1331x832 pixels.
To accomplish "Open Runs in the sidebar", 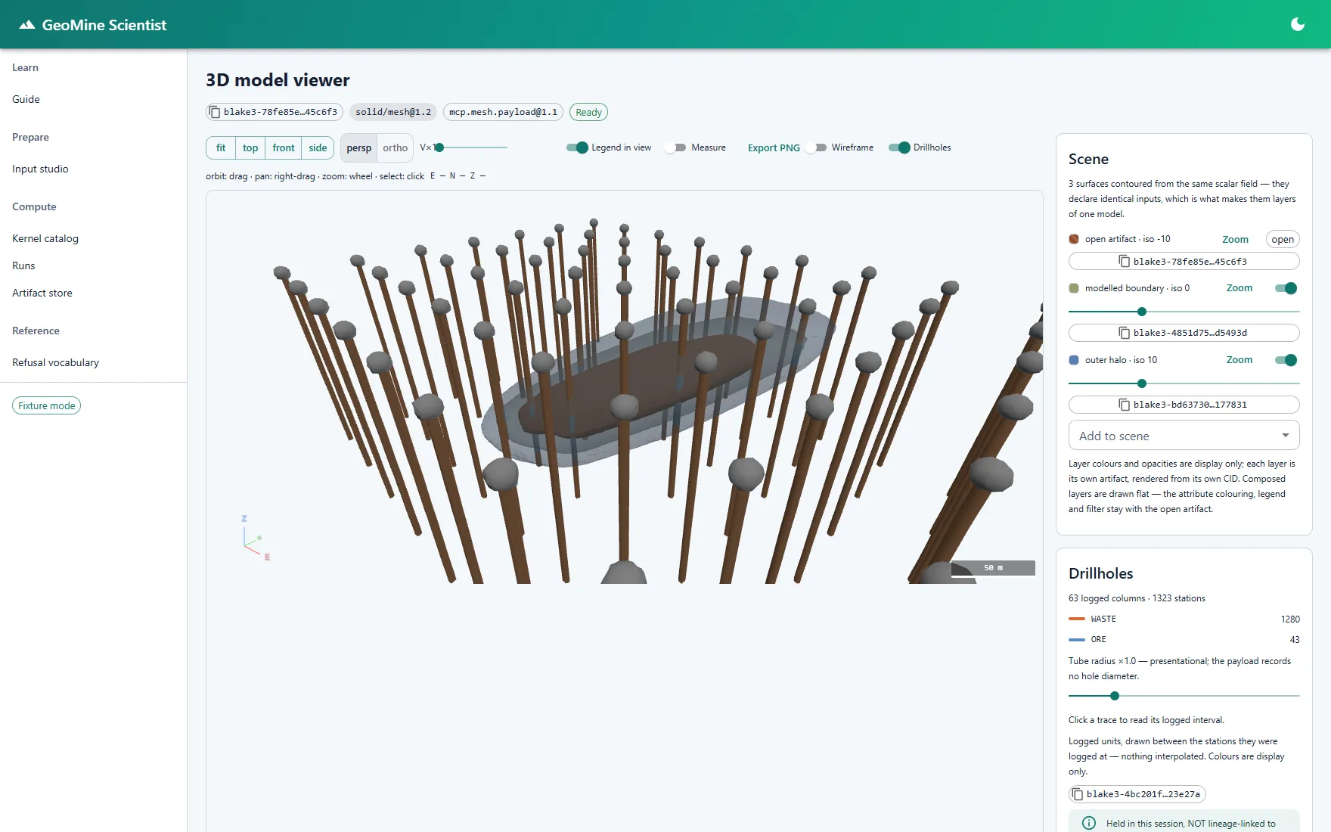I will click(23, 265).
